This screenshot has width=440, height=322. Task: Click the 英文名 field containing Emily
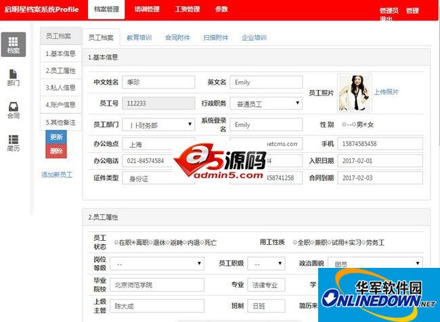click(266, 82)
